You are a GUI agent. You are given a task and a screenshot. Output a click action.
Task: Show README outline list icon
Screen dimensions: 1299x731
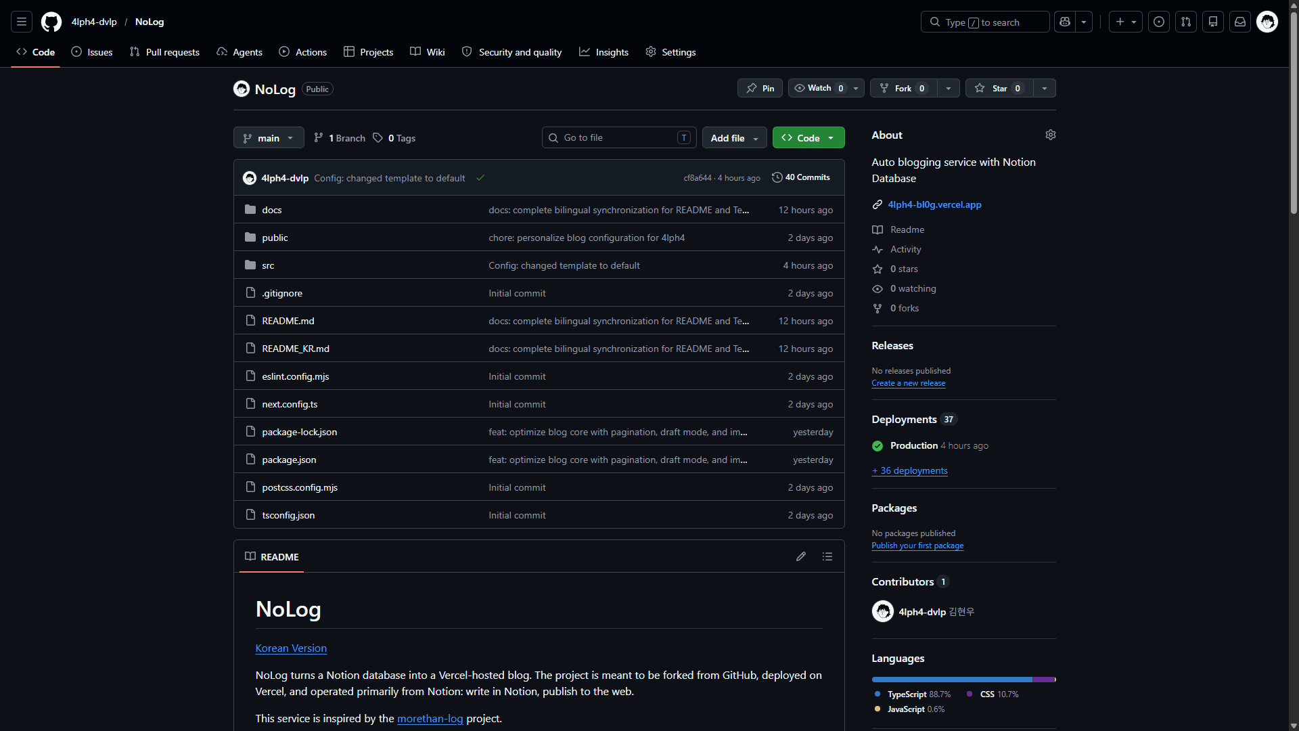(827, 556)
